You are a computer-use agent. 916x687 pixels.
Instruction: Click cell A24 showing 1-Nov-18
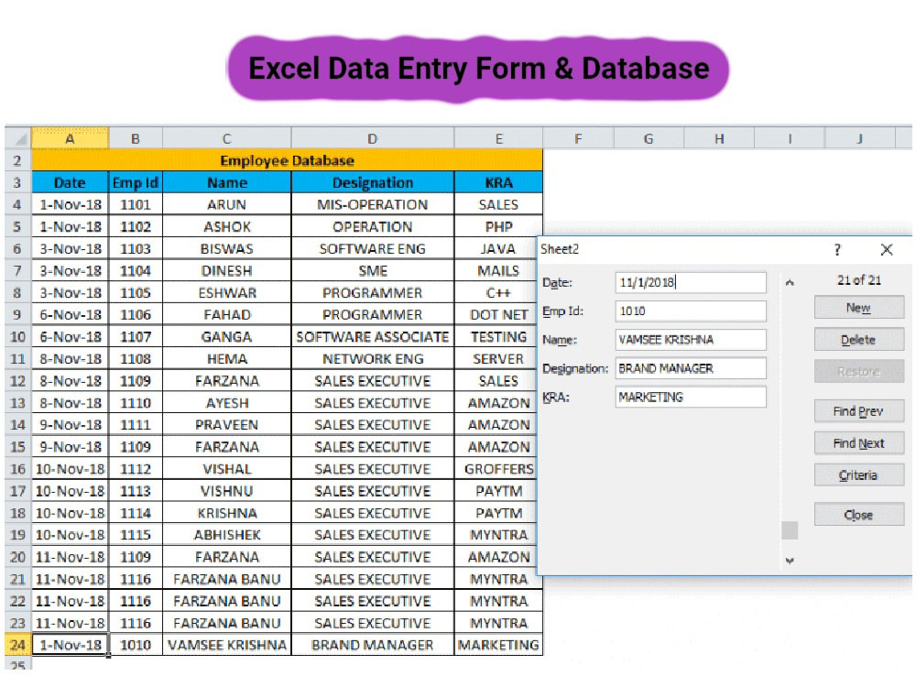click(71, 645)
